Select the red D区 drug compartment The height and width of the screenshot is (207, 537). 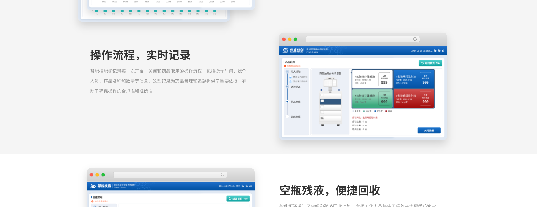point(413,99)
